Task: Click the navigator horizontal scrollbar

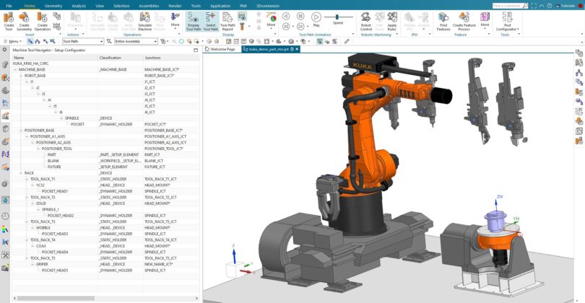Action: tap(56, 298)
